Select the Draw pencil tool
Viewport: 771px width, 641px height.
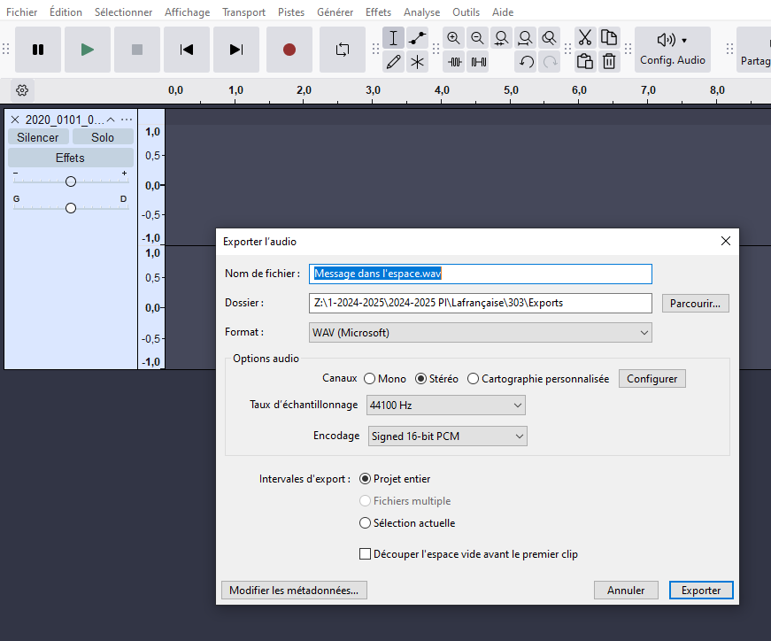tap(394, 62)
